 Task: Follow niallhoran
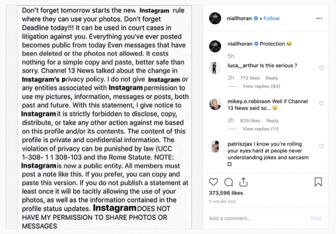click(272, 18)
